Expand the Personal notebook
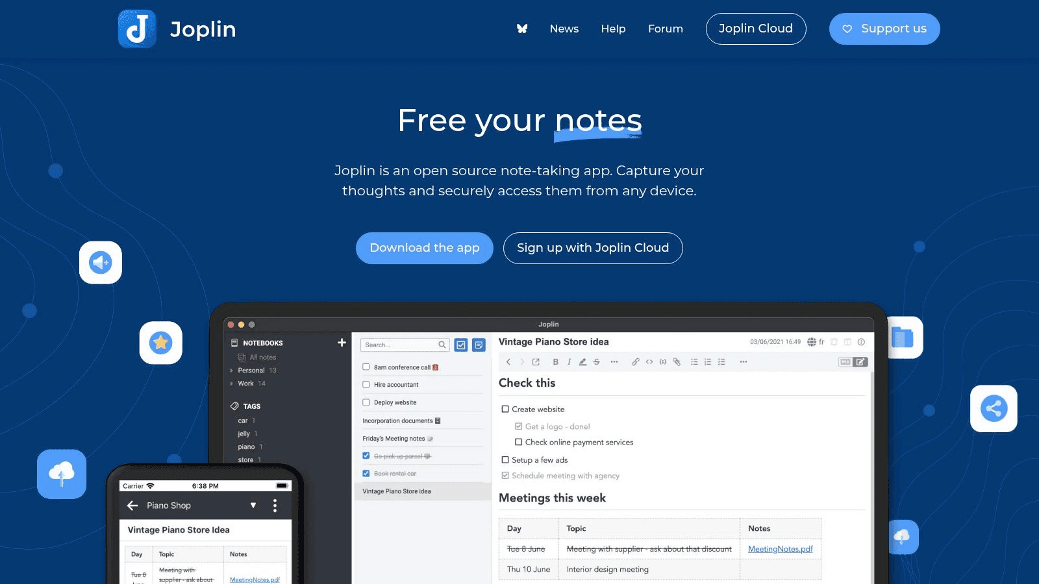1039x584 pixels. [x=231, y=370]
